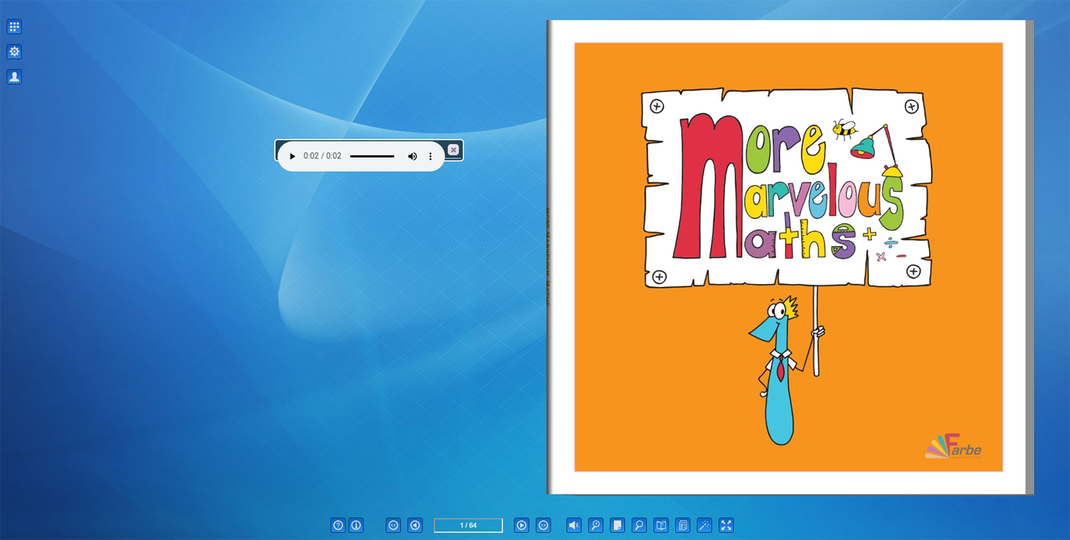This screenshot has width=1070, height=540.
Task: Toggle the open book double-page view
Action: (x=661, y=525)
